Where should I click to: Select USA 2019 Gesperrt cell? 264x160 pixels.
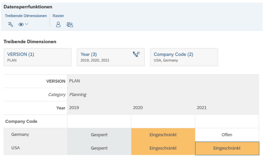(99, 148)
